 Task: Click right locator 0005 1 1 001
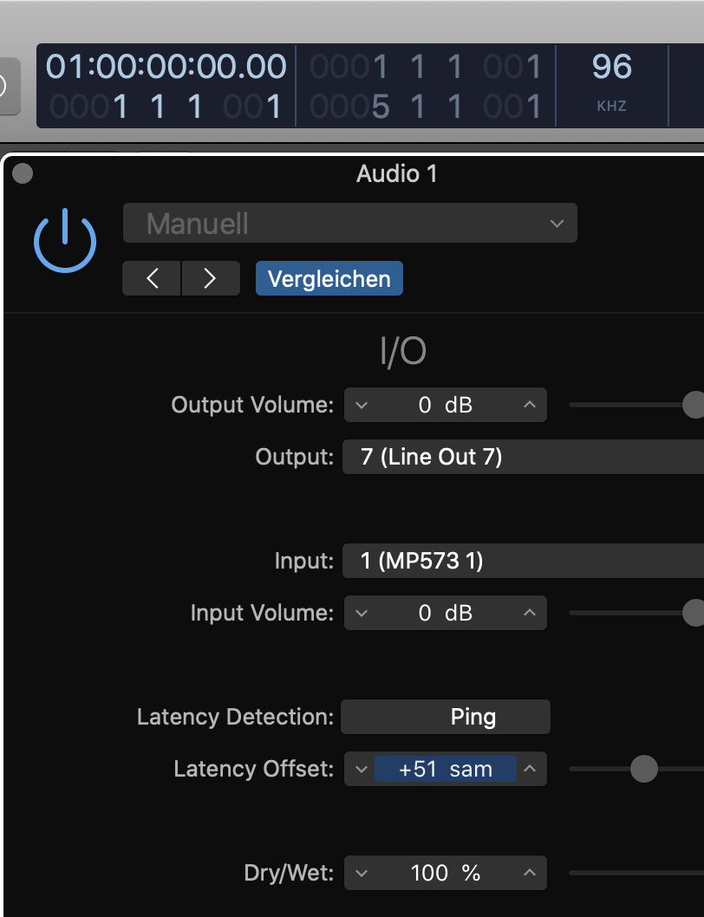tap(426, 107)
